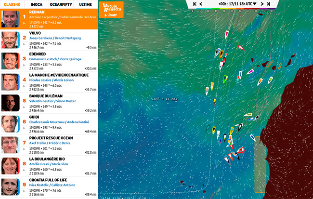The width and height of the screenshot is (313, 199).
Task: Open Amélie Grassi / Marie Riou link
Action: [x=49, y=164]
